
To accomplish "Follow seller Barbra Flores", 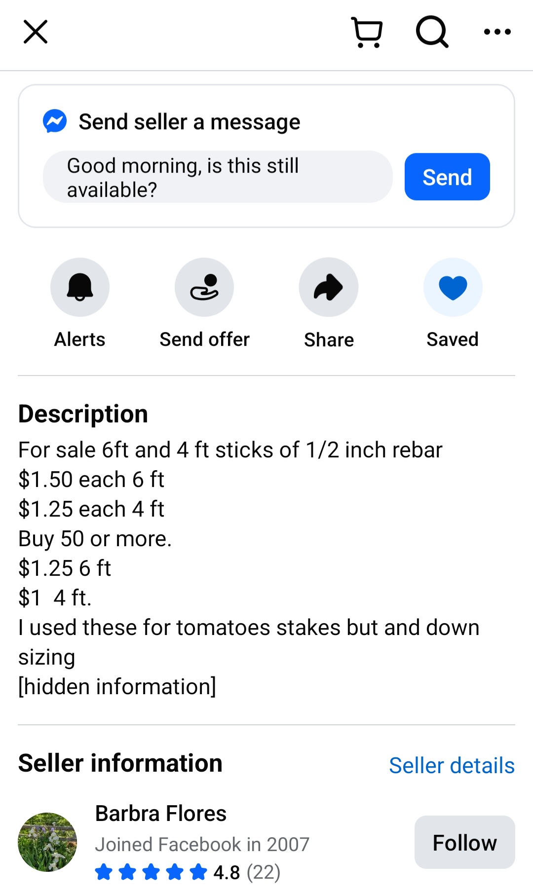I will [464, 842].
